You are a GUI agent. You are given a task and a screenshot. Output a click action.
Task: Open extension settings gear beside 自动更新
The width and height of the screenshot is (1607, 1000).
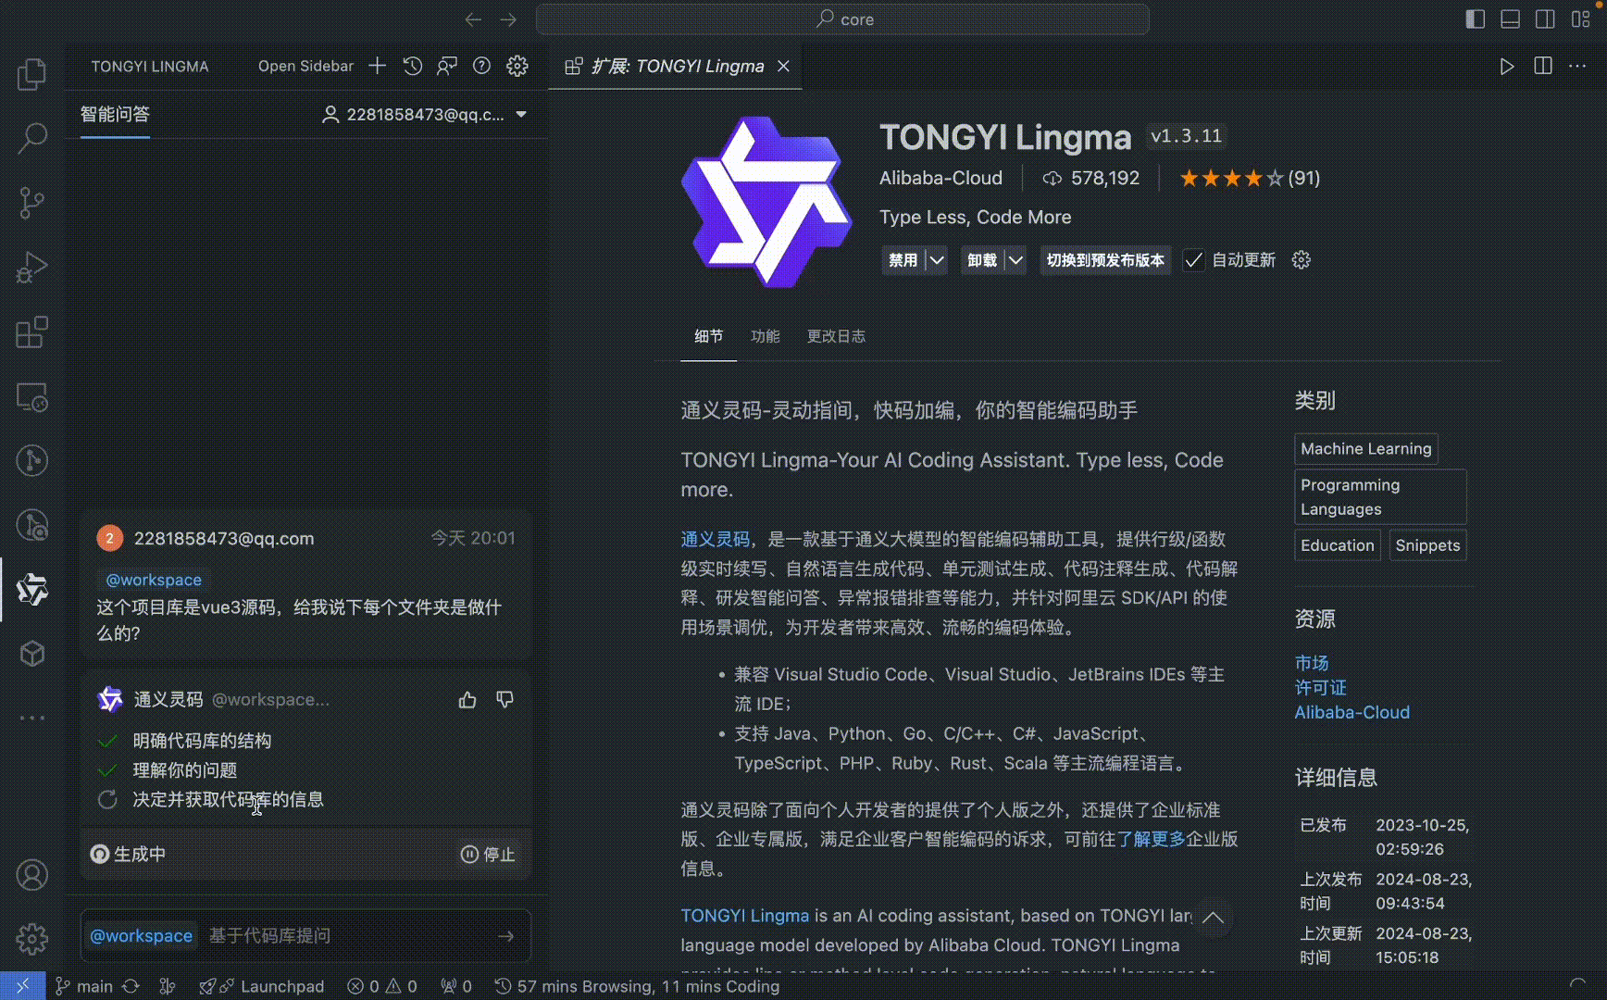click(x=1302, y=260)
